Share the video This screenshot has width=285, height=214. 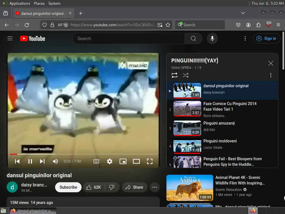tap(134, 187)
